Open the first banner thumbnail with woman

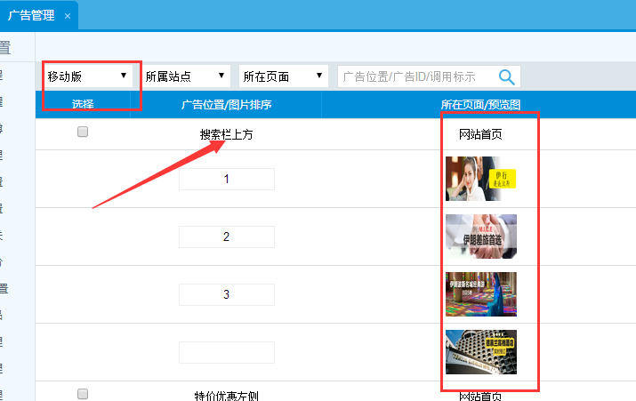[480, 179]
